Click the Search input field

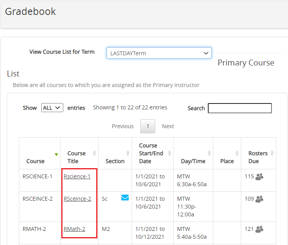click(240, 108)
